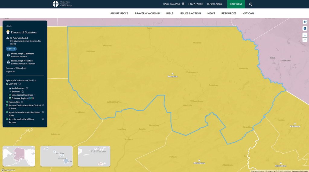The width and height of the screenshot is (309, 172).
Task: Click the map search icon button
Action: 305,22
